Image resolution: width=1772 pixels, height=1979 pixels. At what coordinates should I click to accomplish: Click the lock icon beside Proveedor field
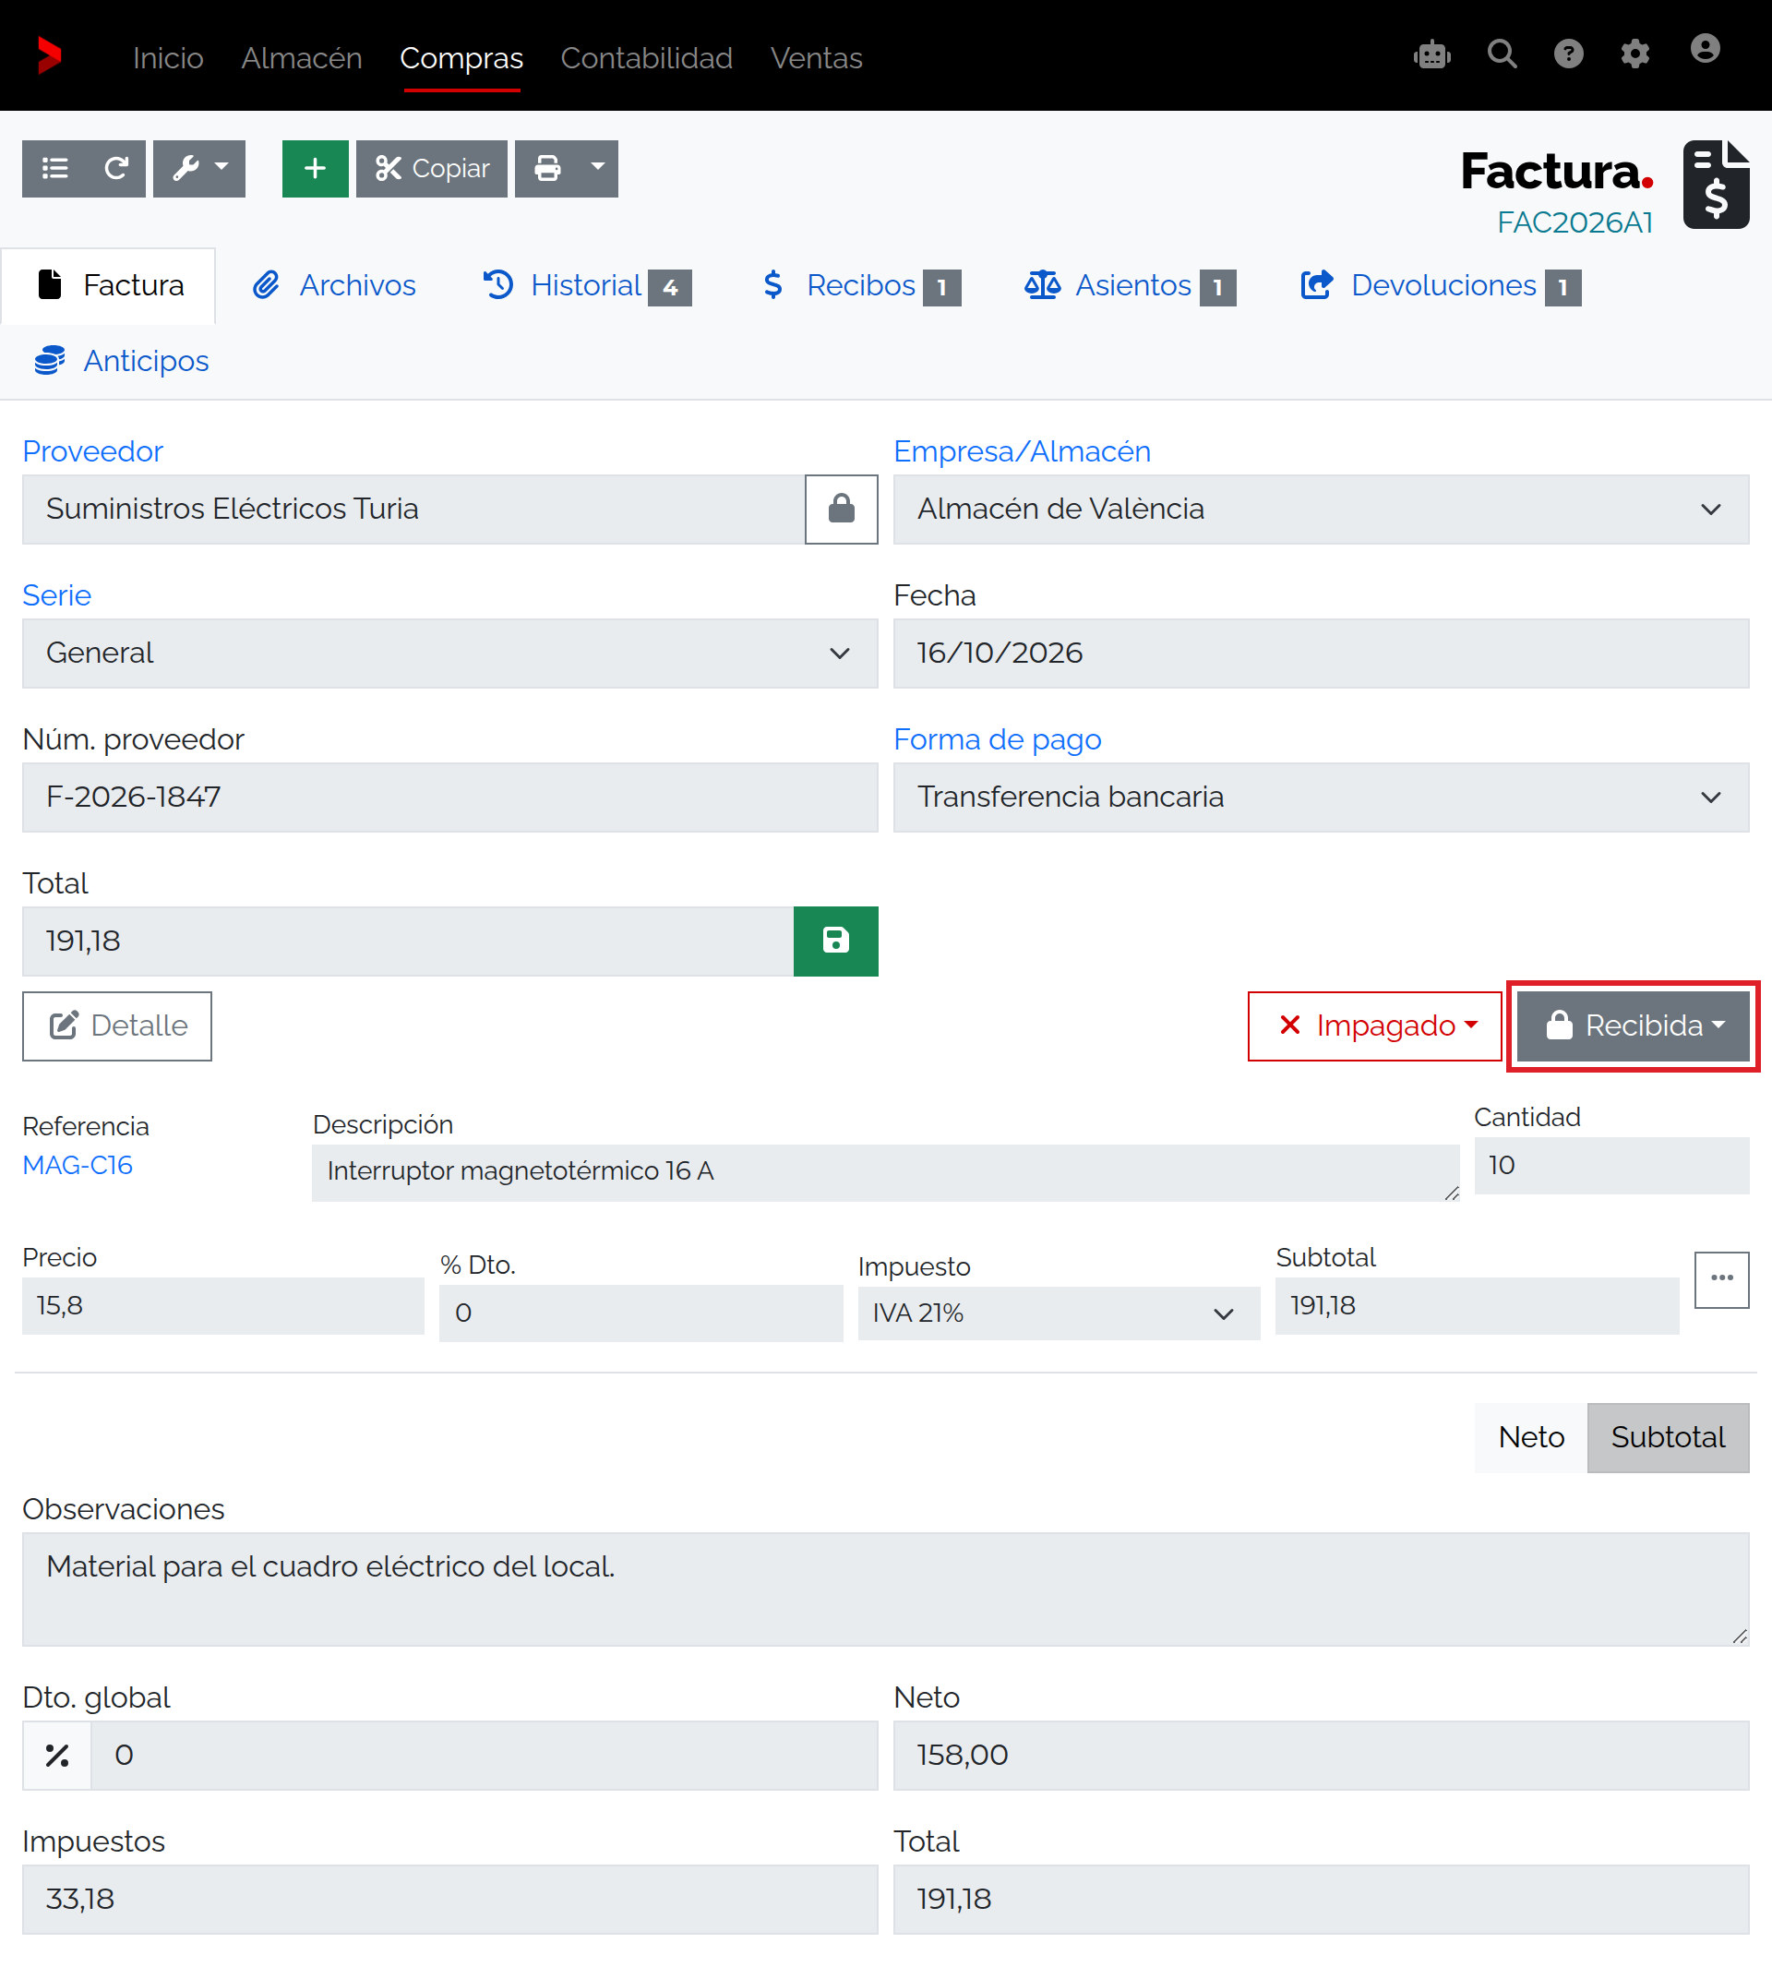click(841, 510)
